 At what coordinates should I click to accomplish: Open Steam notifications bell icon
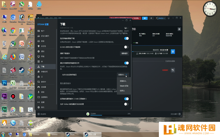point(151,18)
